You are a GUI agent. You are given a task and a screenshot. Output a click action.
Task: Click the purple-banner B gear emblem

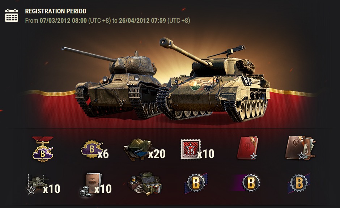coord(247,183)
